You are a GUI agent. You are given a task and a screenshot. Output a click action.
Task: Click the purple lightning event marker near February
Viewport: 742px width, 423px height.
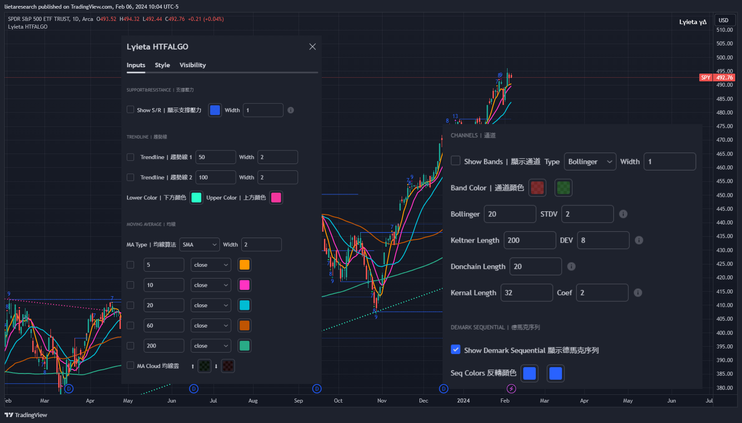pyautogui.click(x=511, y=388)
